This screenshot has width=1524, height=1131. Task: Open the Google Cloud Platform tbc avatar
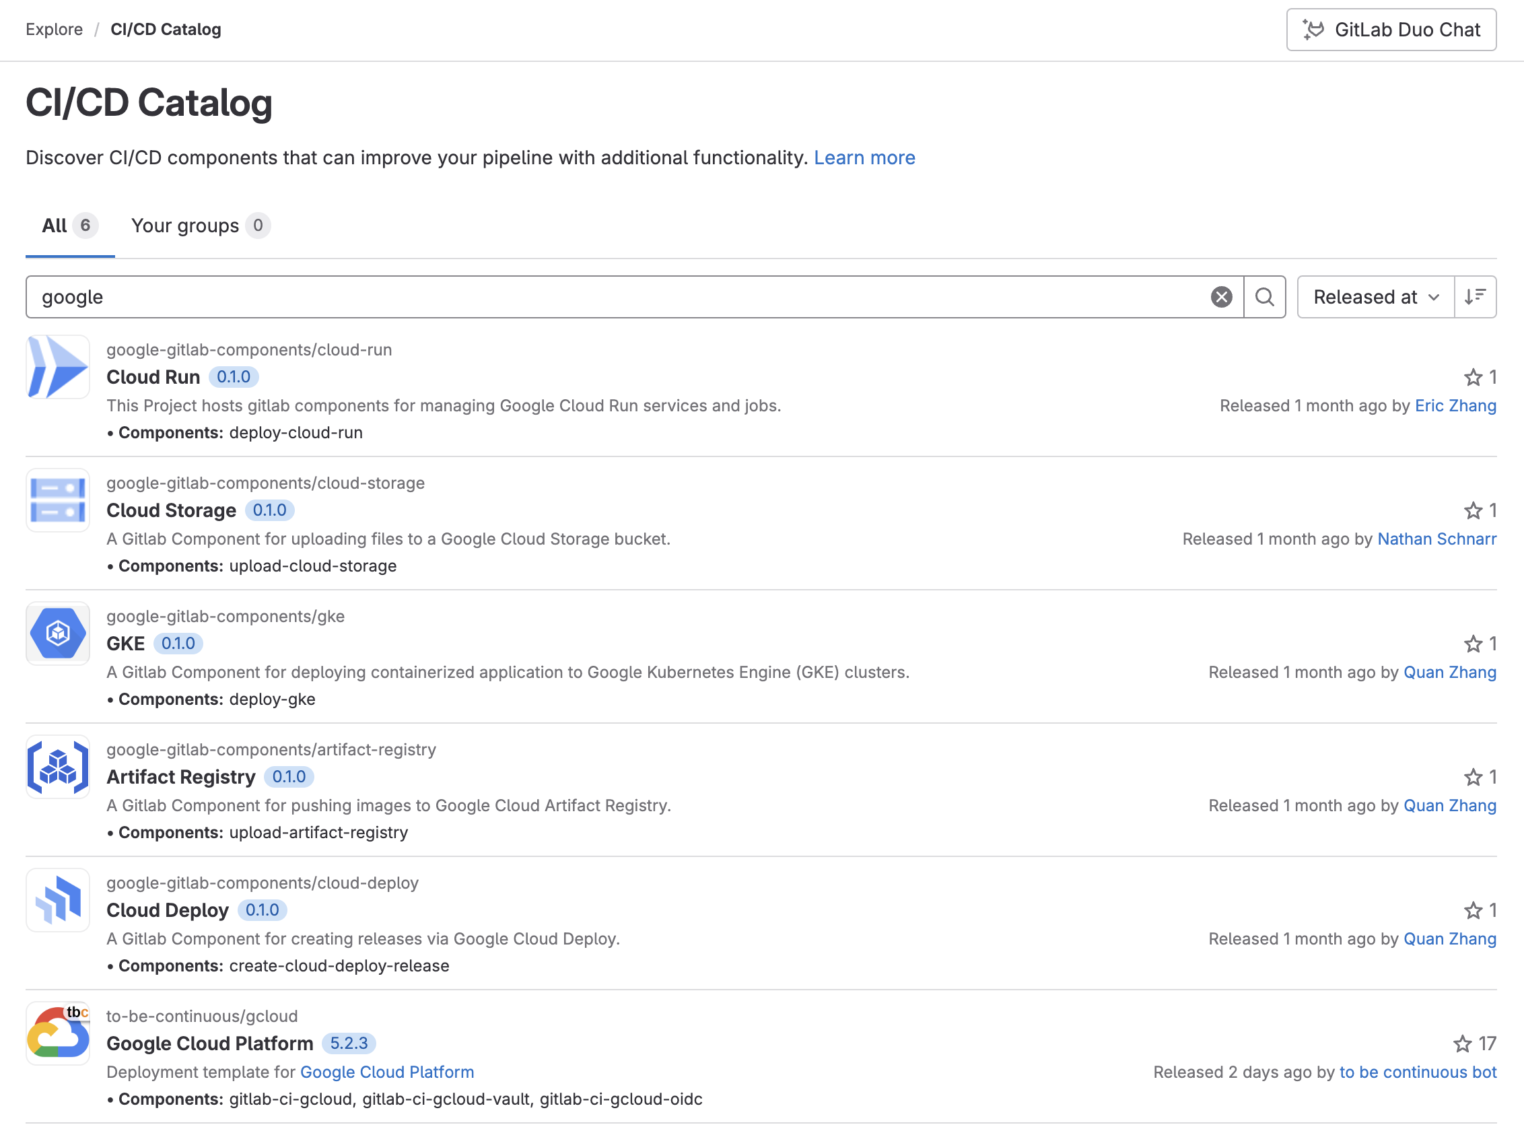click(x=58, y=1035)
